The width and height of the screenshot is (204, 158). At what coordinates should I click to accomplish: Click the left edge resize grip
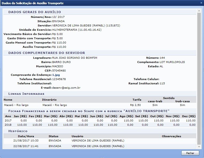pyautogui.click(x=1, y=70)
